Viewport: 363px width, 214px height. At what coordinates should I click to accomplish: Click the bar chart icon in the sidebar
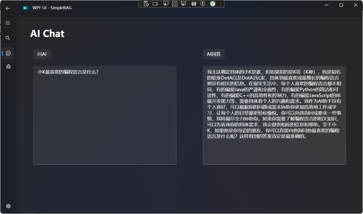point(8,66)
